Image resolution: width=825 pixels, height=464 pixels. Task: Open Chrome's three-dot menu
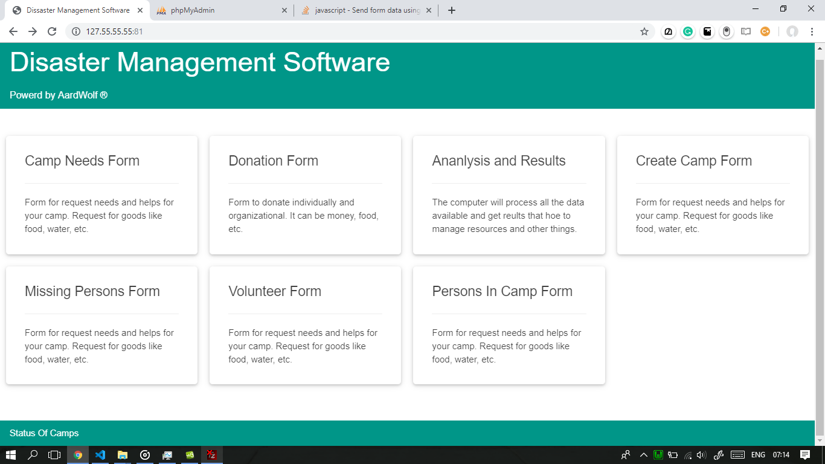pos(811,31)
